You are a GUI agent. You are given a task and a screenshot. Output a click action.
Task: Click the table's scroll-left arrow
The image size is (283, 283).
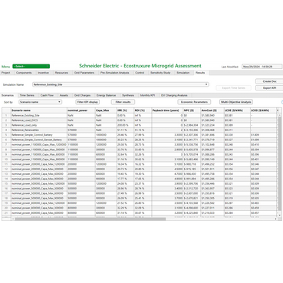13,219
